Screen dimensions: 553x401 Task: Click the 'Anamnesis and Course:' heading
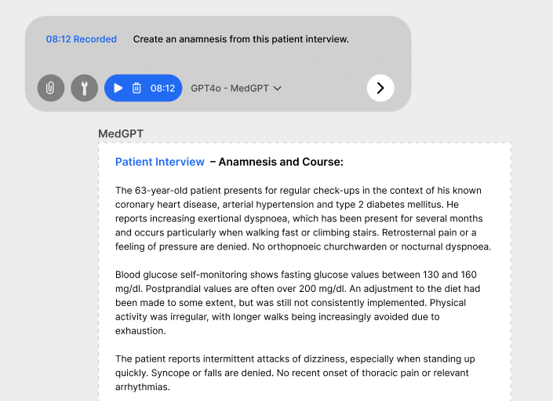[x=280, y=162]
